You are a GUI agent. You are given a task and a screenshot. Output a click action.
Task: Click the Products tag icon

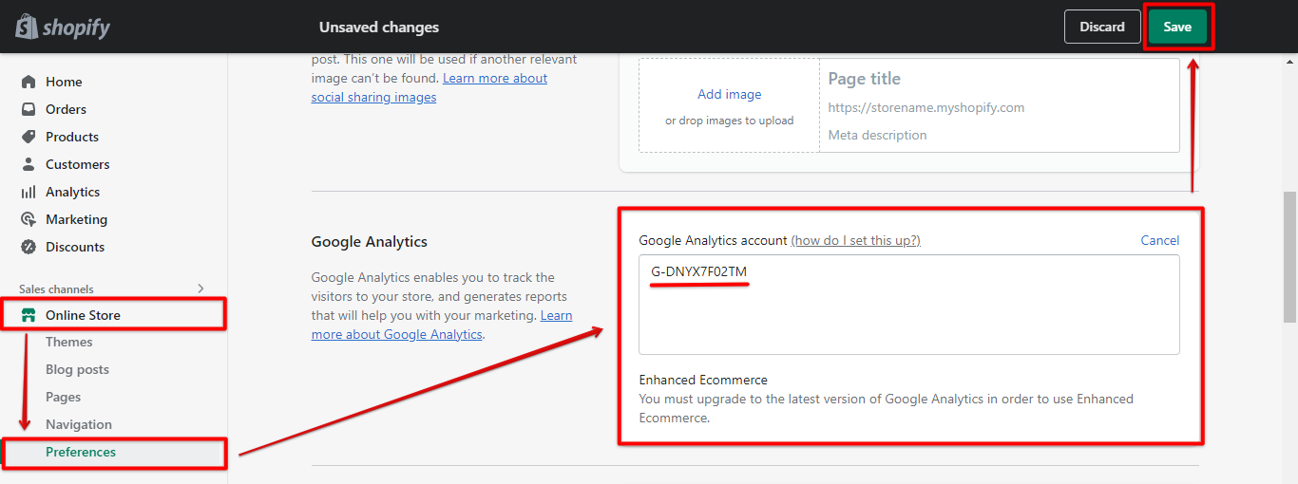(x=29, y=137)
